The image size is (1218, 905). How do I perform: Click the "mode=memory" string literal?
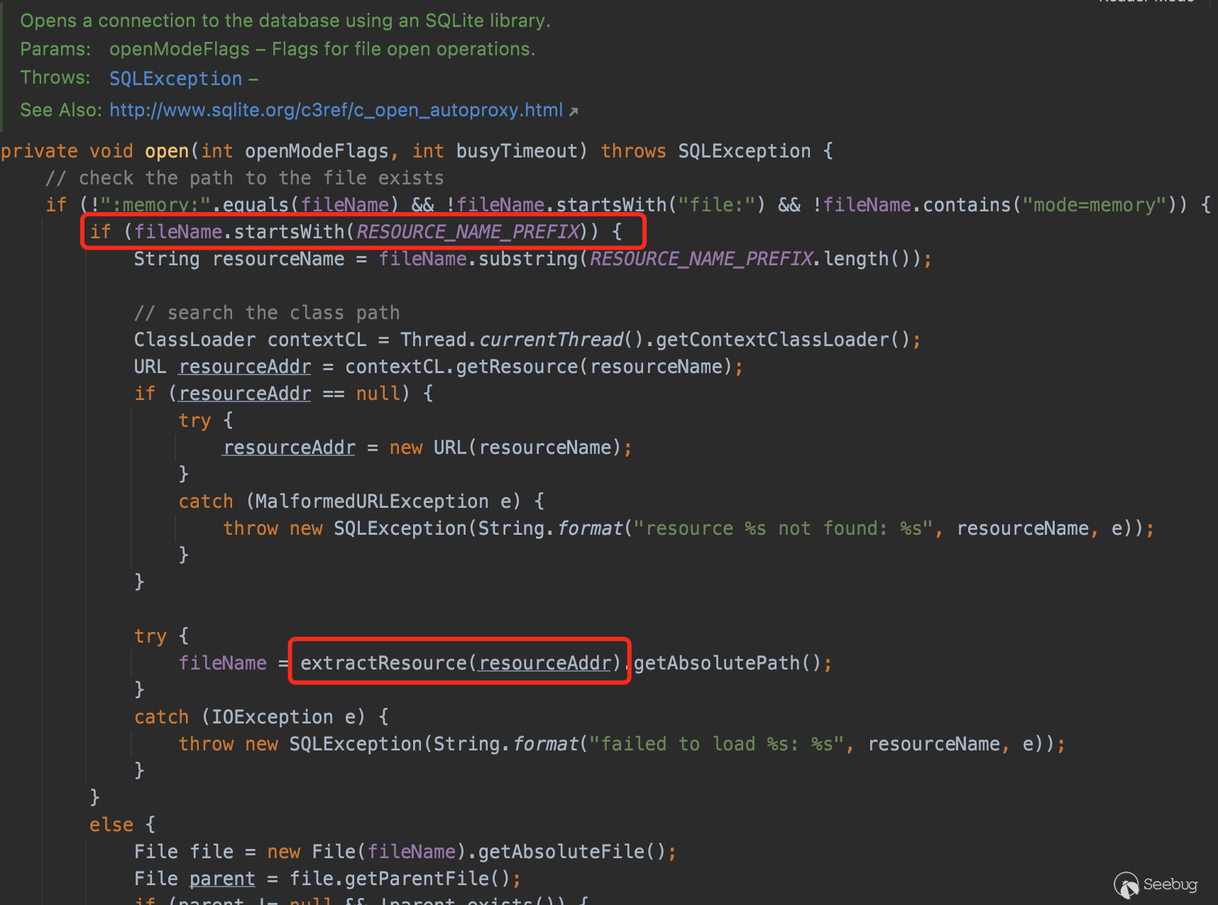click(x=1094, y=205)
